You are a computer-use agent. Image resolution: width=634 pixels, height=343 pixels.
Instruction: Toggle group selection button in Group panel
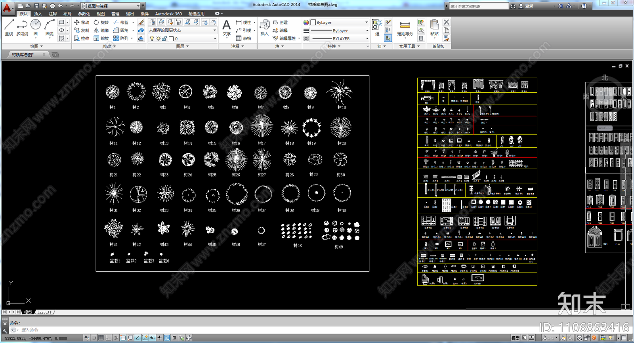388,38
